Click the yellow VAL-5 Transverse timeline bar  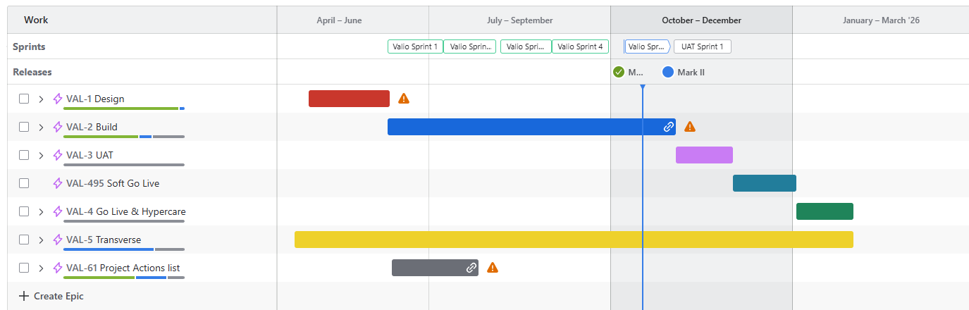(574, 240)
